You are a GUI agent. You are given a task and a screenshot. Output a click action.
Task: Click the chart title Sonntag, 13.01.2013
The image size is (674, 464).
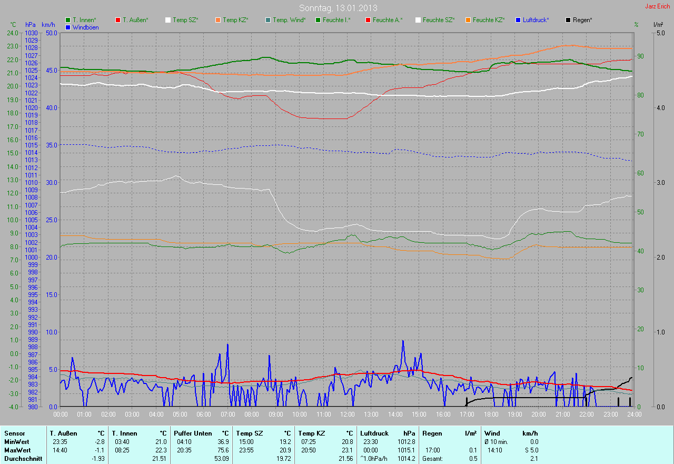pos(338,8)
